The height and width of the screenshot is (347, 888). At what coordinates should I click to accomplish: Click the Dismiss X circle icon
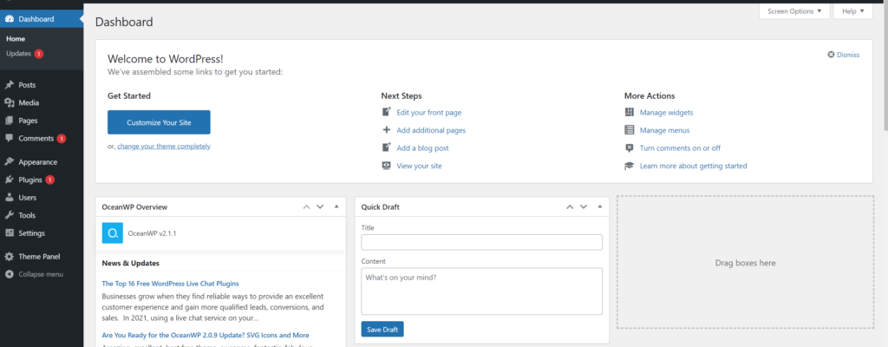click(831, 55)
